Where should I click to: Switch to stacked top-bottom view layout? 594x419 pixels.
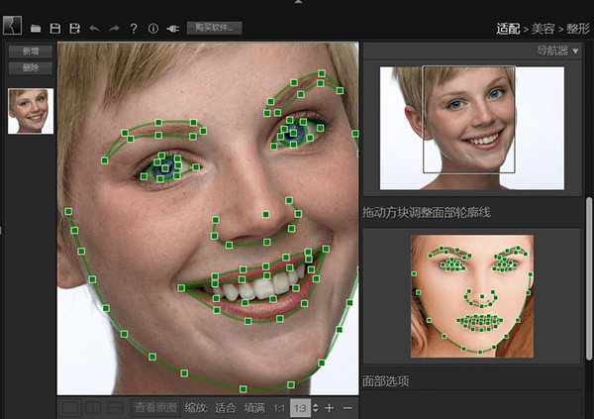(116, 407)
